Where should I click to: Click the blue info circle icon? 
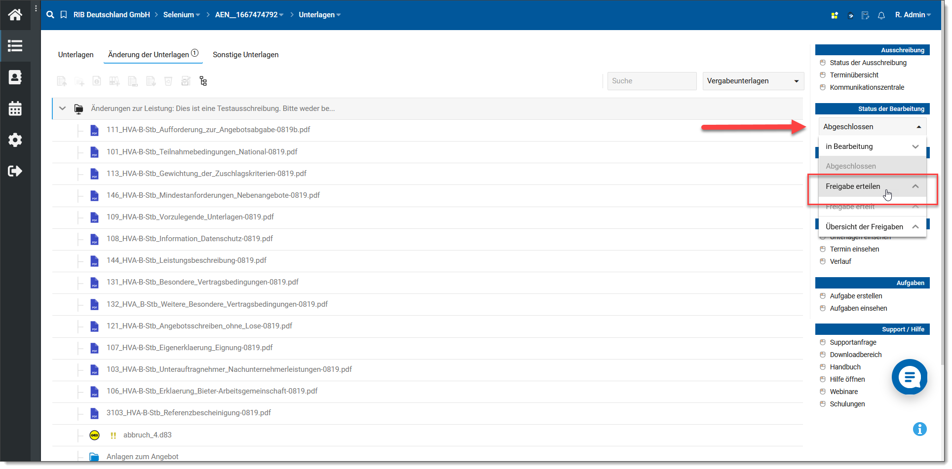coord(920,429)
